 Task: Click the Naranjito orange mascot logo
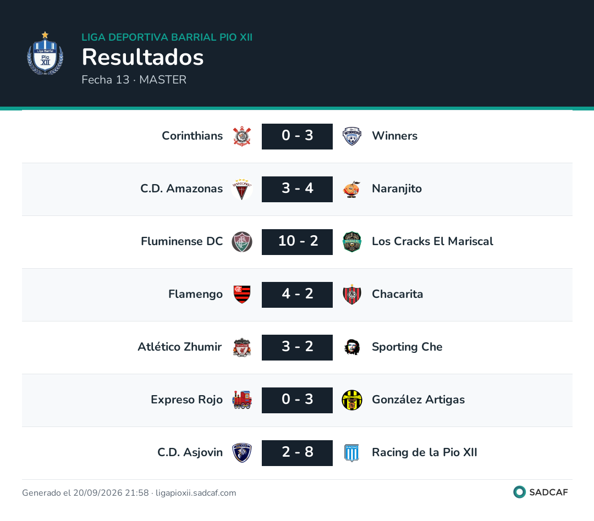[x=351, y=189]
